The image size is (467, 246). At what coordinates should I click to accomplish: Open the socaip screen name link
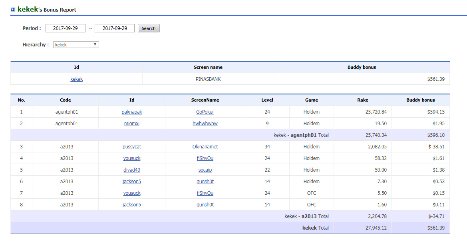205,170
